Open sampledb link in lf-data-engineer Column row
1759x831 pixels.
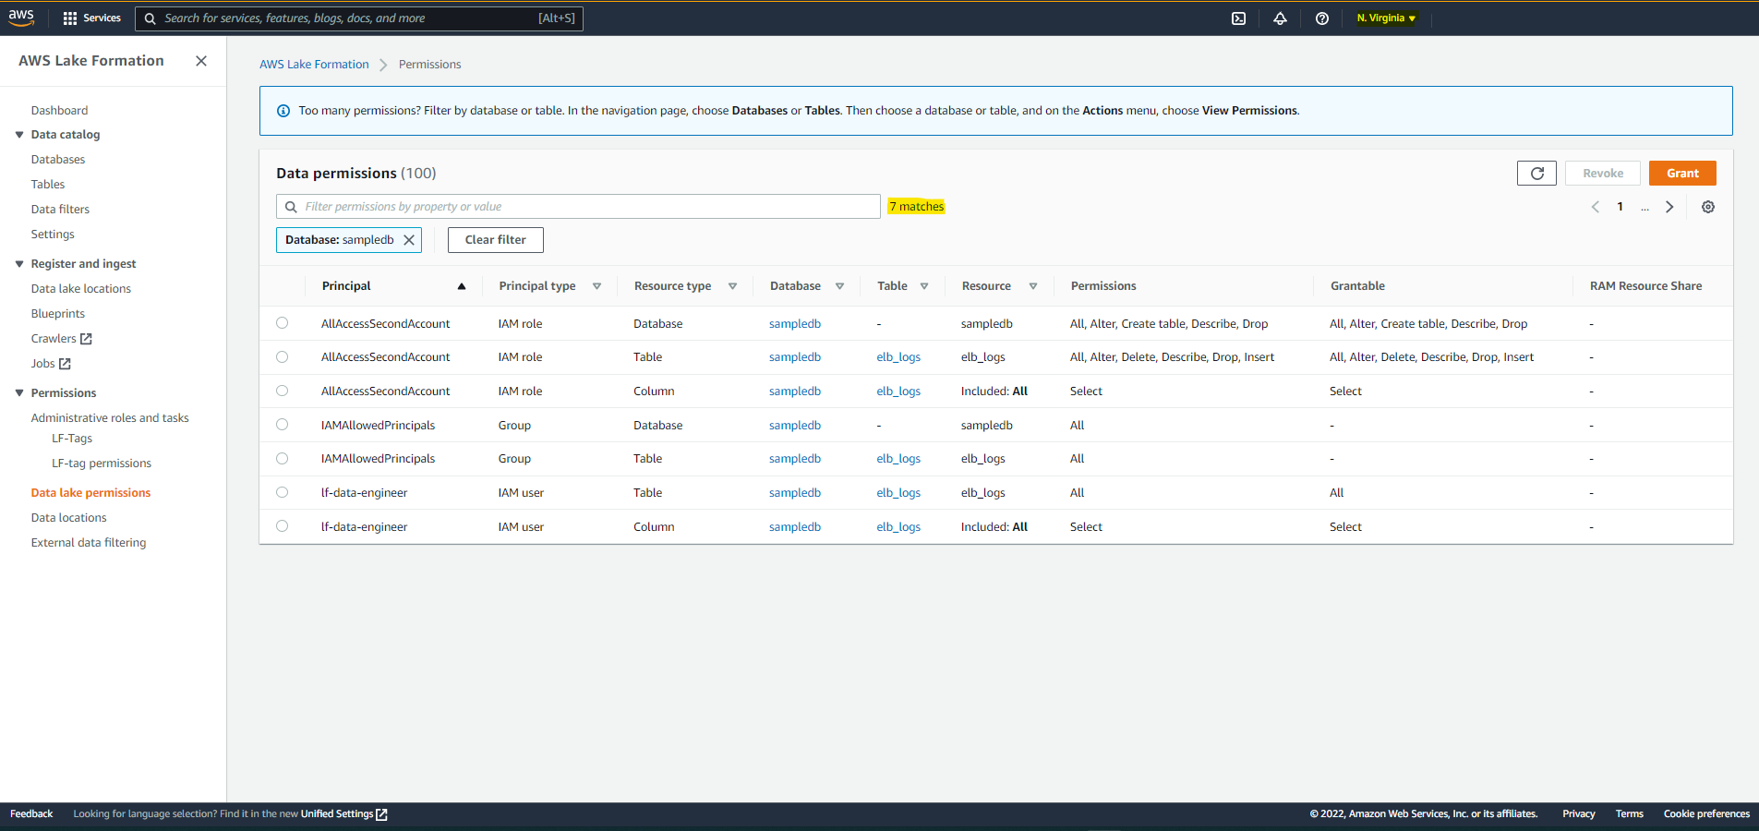(795, 527)
